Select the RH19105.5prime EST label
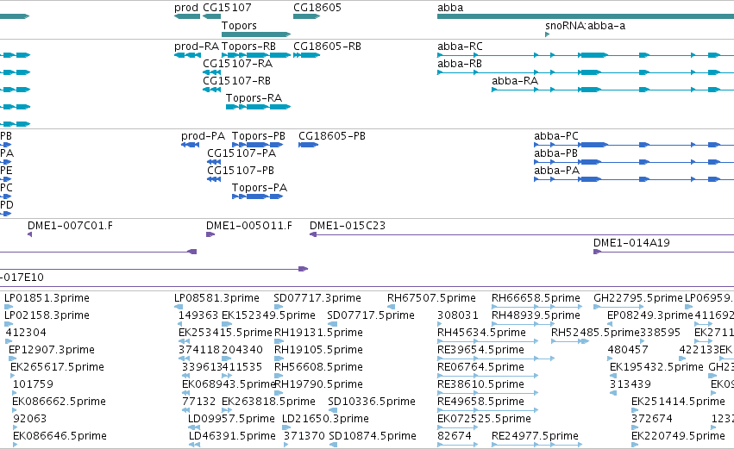This screenshot has height=449, width=734. [318, 350]
